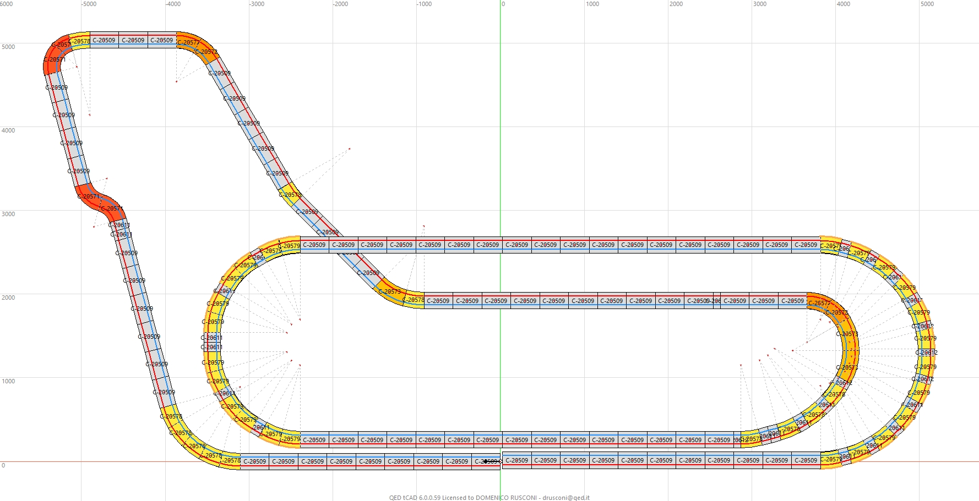The width and height of the screenshot is (979, 501).
Task: Click the -2000 horizontal ruler label
Action: click(x=341, y=4)
